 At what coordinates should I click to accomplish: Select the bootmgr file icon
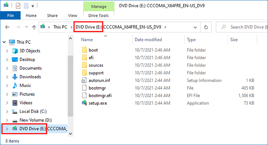[x=84, y=88]
